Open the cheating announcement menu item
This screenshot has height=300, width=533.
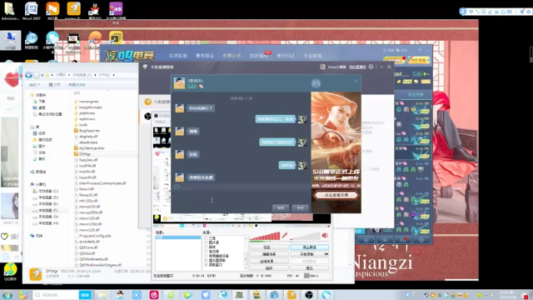(x=232, y=56)
